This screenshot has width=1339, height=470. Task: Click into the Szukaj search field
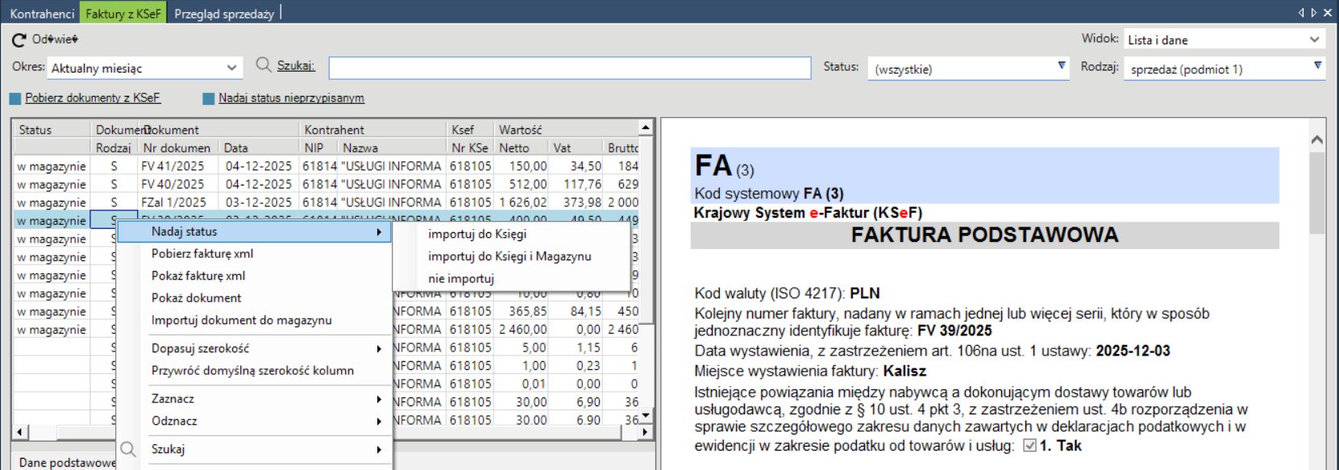pos(569,68)
